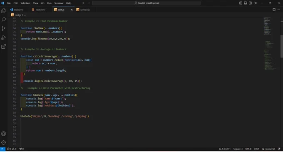The image size is (283, 152).
Task: Click the VS Code logo icon in title bar
Action: pyautogui.click(x=2, y=3)
